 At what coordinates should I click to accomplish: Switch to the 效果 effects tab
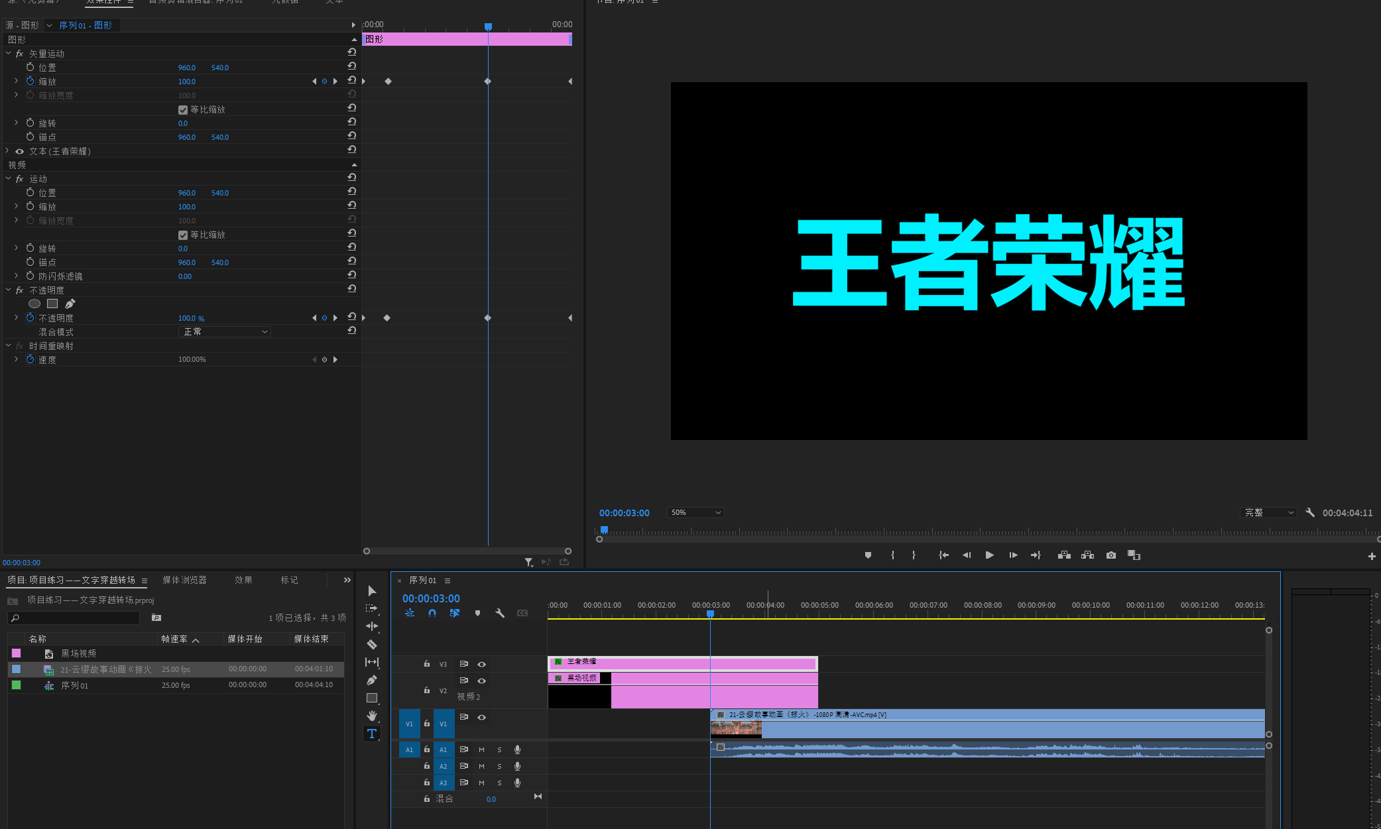coord(243,580)
